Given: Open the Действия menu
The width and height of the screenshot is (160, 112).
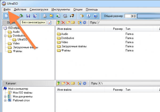Looking at the screenshot, I should pyautogui.click(x=20, y=10).
